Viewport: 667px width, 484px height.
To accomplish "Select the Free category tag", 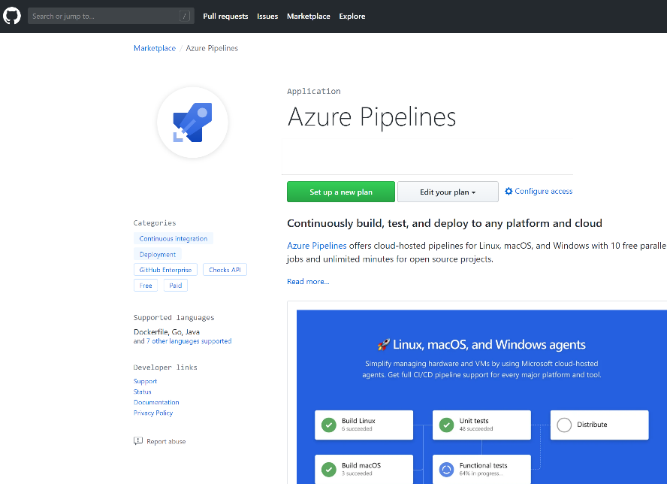I will [x=146, y=285].
